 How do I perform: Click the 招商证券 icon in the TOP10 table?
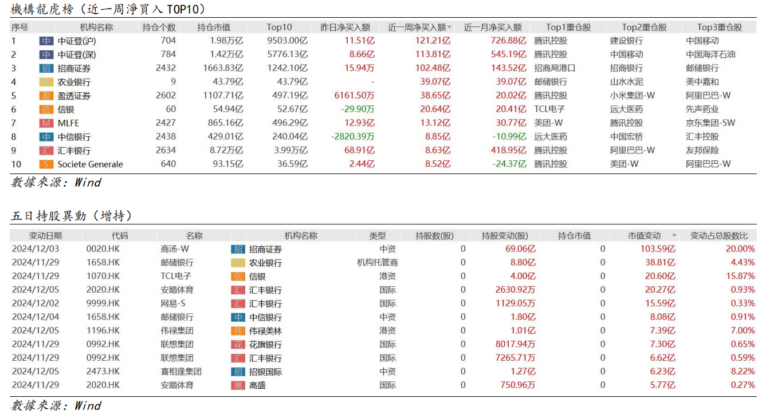click(x=46, y=68)
